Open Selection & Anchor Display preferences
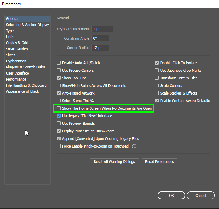Image resolution: width=219 pixels, height=209 pixels. [27, 25]
